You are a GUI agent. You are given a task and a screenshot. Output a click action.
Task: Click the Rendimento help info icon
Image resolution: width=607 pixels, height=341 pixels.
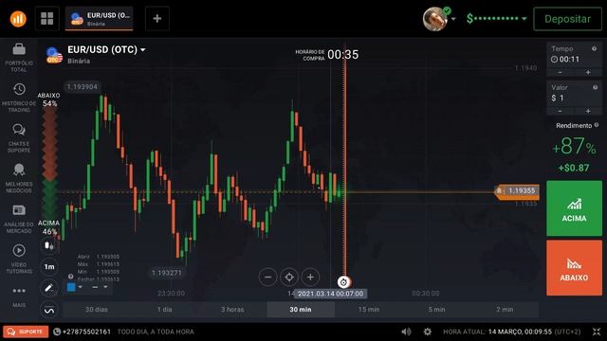[x=597, y=125]
